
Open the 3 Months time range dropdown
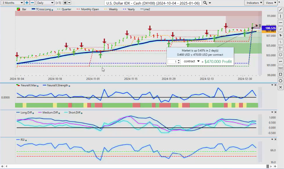[12, 3]
